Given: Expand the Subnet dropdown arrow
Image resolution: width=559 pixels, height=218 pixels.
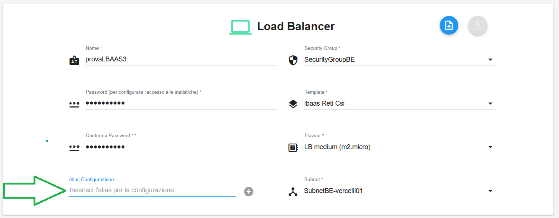Looking at the screenshot, I should point(490,191).
